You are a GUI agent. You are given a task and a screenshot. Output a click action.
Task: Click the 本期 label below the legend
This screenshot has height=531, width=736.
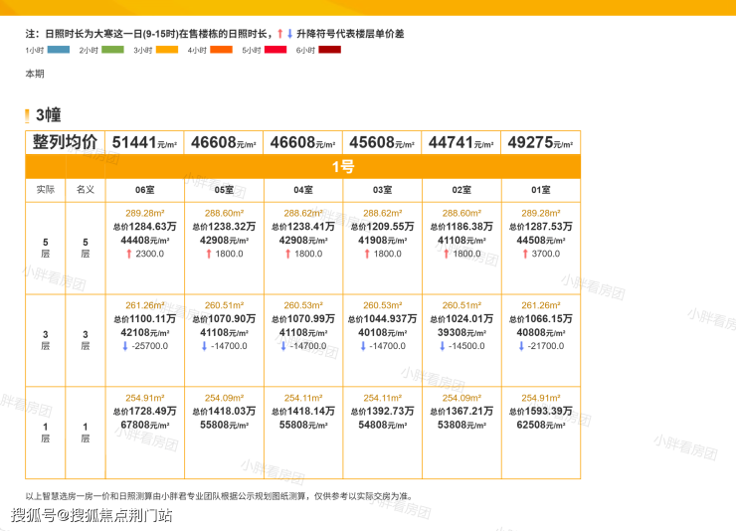pyautogui.click(x=35, y=74)
